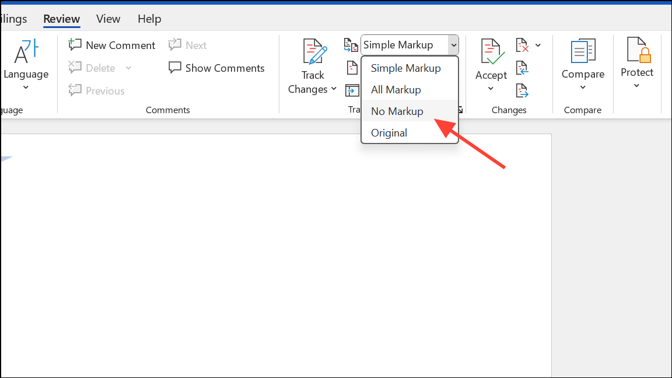Image resolution: width=672 pixels, height=378 pixels.
Task: Click the Show Markup icon
Action: coord(352,68)
